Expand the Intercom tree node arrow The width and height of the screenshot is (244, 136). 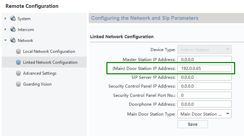(5, 29)
